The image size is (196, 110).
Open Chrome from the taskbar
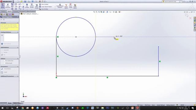pos(22,108)
